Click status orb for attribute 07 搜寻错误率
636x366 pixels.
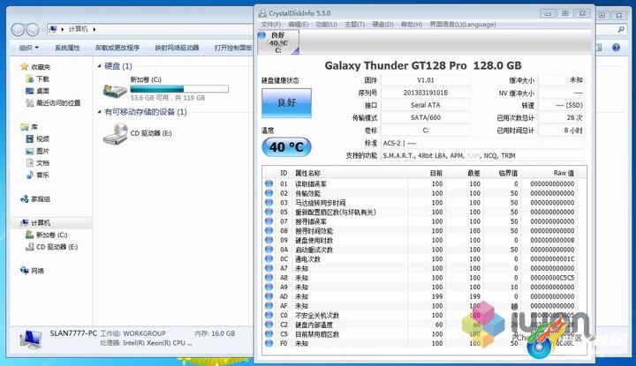(x=269, y=221)
